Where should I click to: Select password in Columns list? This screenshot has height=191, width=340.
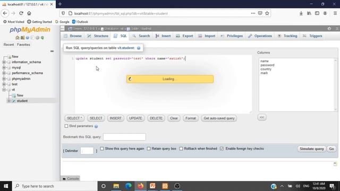267,65
